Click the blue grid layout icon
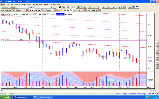Screen dimensions: 159x99 pos(134,7)
